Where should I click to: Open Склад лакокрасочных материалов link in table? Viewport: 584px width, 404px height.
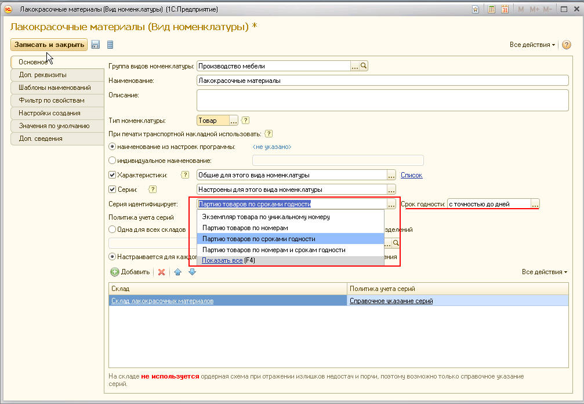pyautogui.click(x=162, y=301)
